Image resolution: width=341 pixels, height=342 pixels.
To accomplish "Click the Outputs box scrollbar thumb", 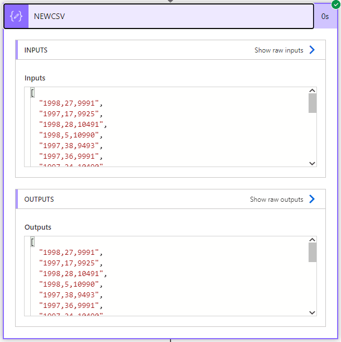I will tap(312, 253).
